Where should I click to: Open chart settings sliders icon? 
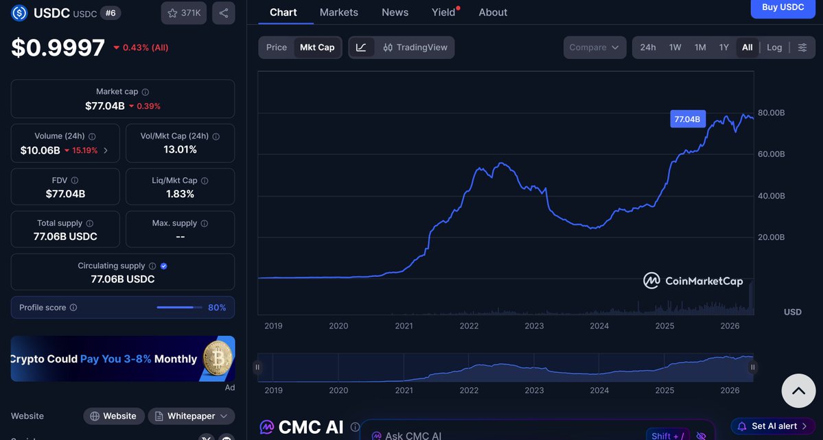(802, 47)
